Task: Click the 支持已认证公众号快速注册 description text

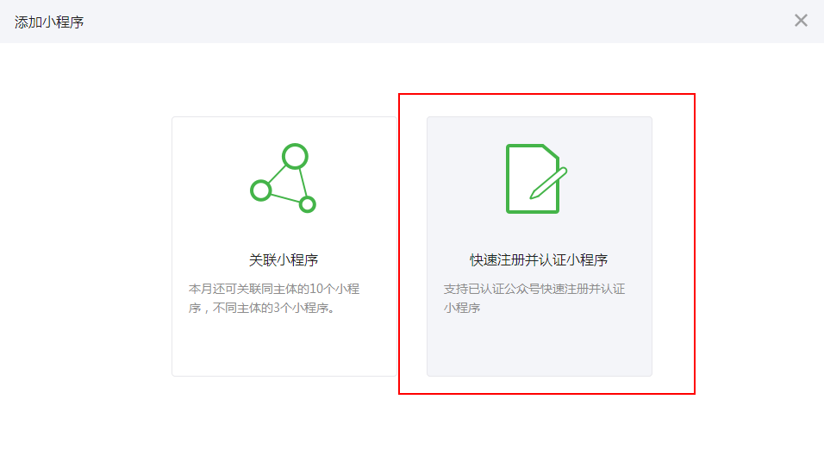Action: click(534, 289)
